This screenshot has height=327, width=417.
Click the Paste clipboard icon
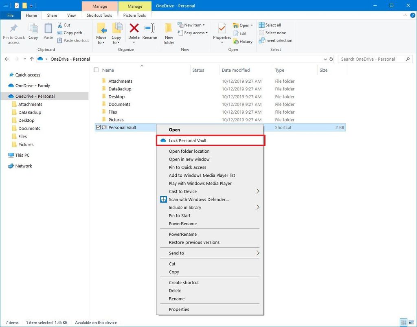coord(48,33)
